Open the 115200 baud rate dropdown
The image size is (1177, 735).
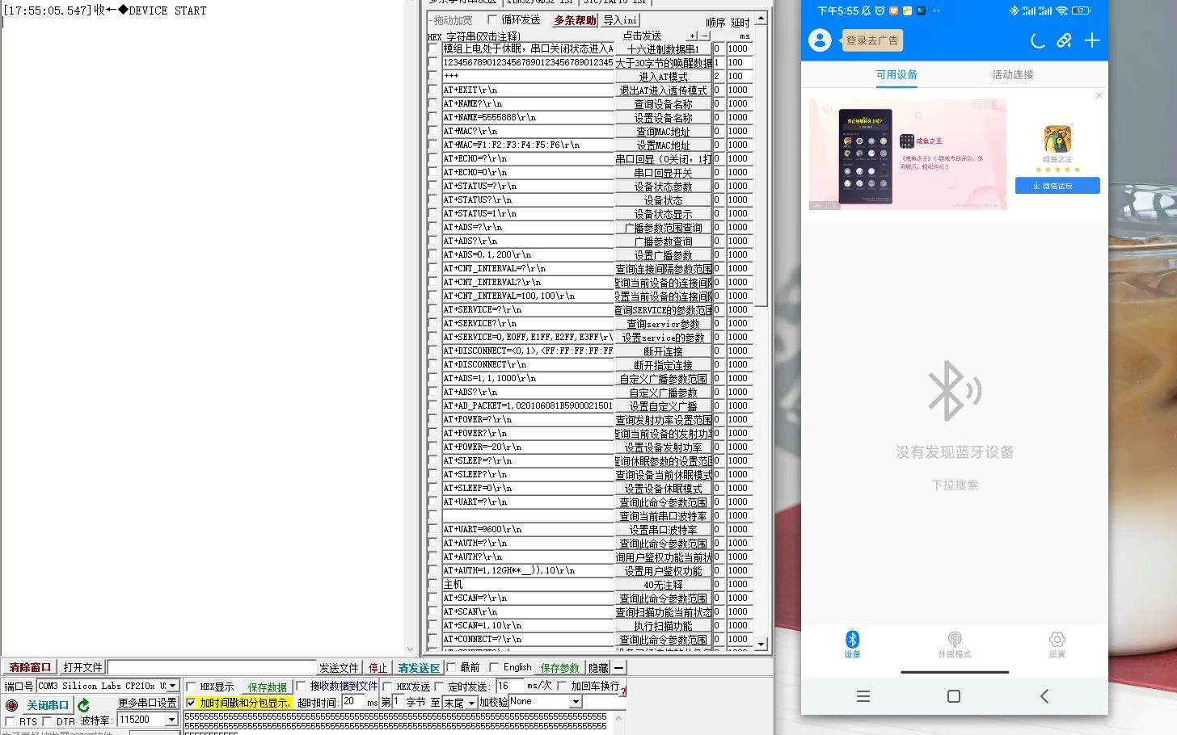point(171,720)
